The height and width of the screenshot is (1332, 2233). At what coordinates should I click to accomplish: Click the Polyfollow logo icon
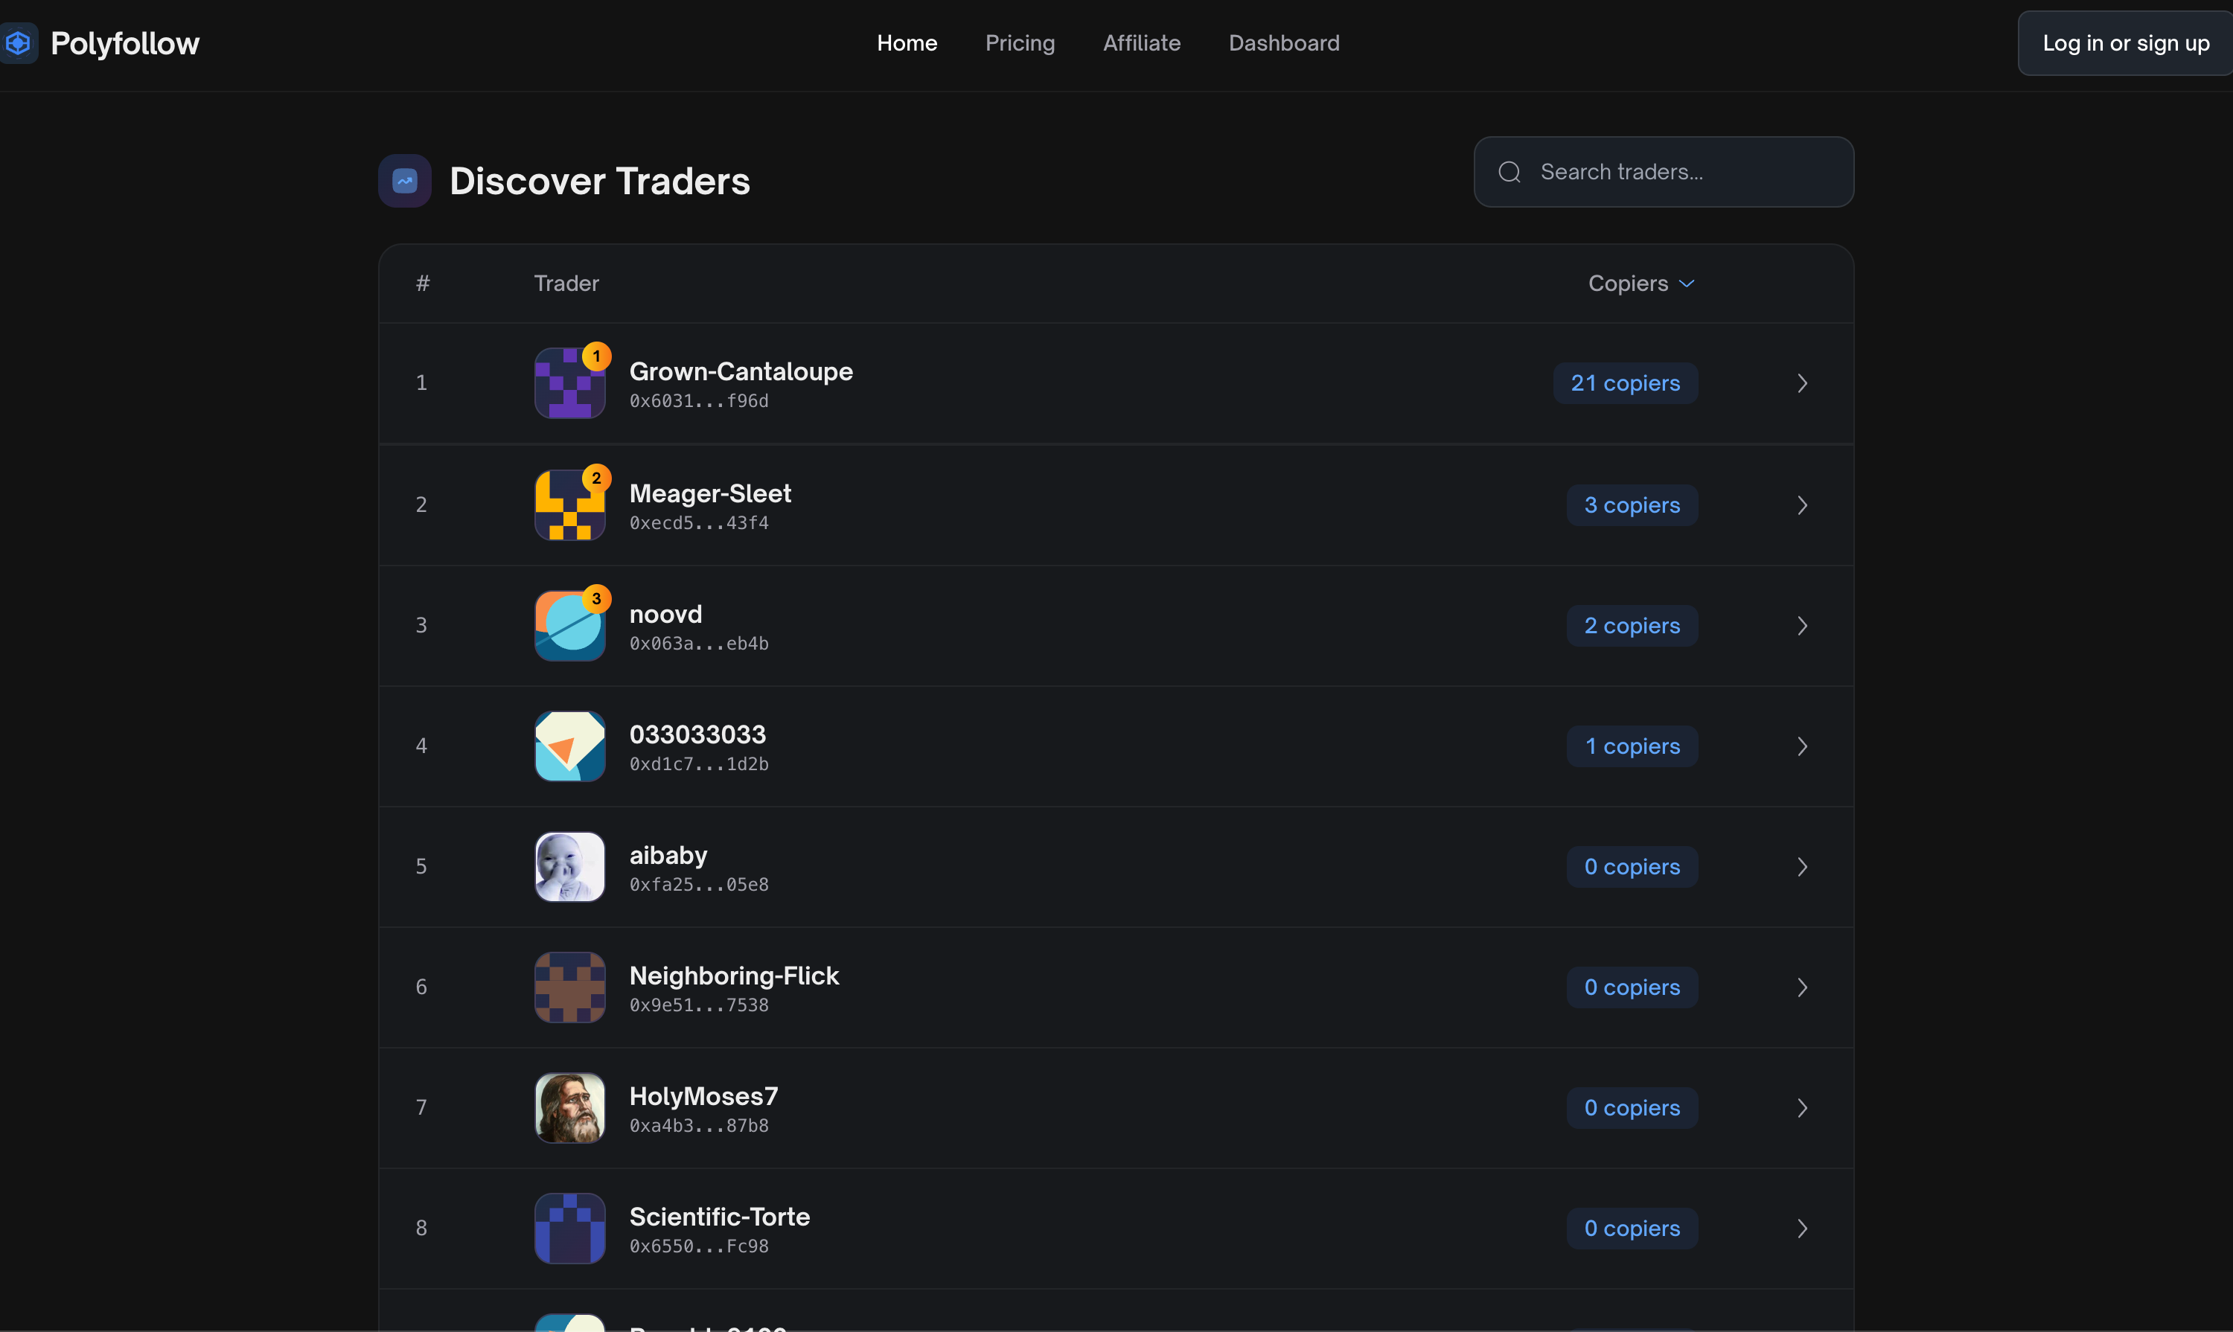coord(18,43)
